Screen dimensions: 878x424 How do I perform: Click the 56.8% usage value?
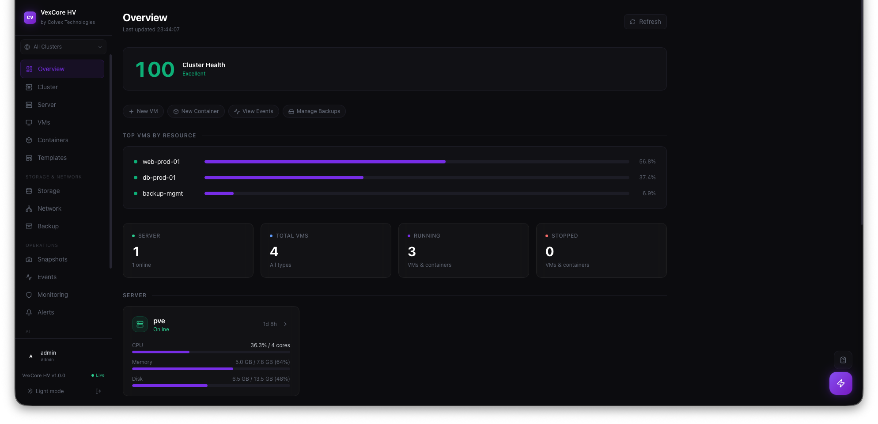click(x=647, y=162)
